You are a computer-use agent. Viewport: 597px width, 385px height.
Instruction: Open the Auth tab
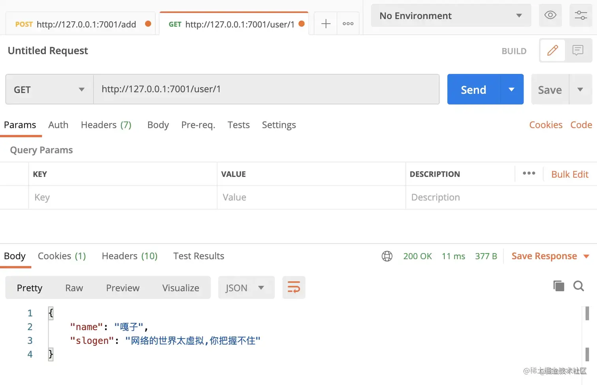58,125
